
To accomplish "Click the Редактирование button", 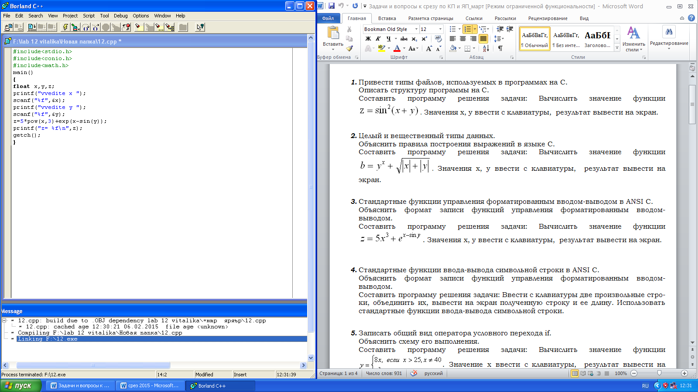I will pyautogui.click(x=669, y=38).
